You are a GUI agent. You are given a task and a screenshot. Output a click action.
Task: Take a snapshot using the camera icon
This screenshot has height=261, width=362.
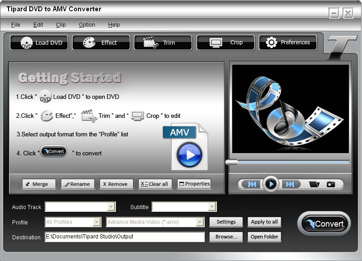[x=331, y=184]
